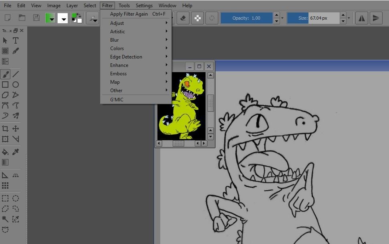Select the Similar Color Selection tool
389x244 pixels.
[x=15, y=219]
